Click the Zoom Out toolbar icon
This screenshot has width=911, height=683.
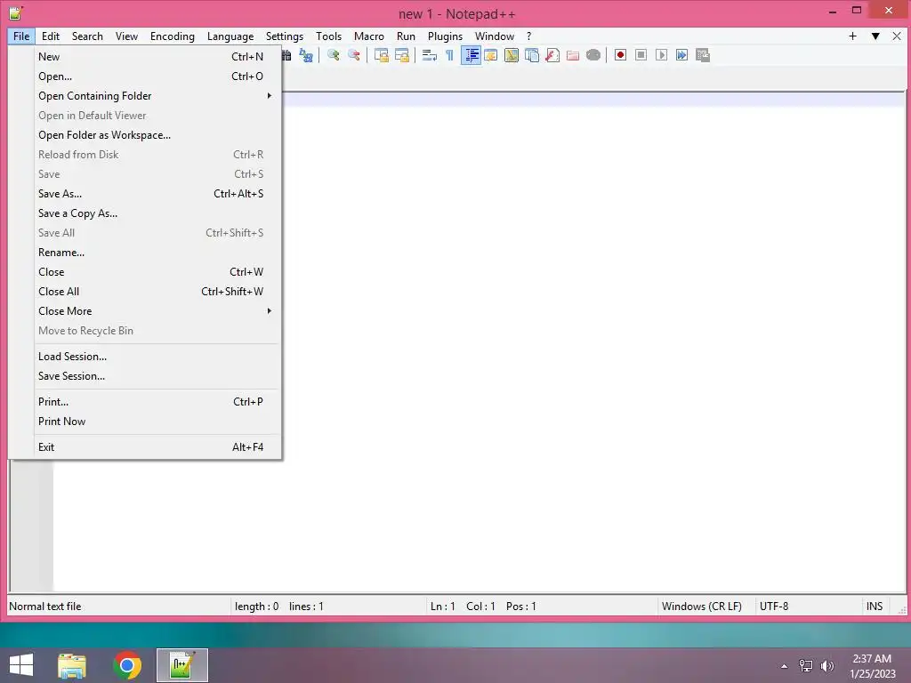(x=354, y=55)
